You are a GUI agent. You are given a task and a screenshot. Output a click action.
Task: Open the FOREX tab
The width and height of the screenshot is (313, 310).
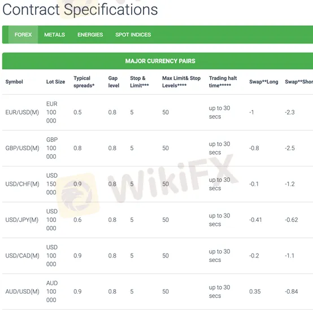[23, 34]
